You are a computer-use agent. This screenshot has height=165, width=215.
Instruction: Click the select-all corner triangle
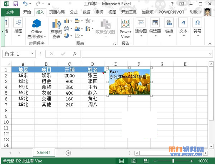tap(9, 64)
